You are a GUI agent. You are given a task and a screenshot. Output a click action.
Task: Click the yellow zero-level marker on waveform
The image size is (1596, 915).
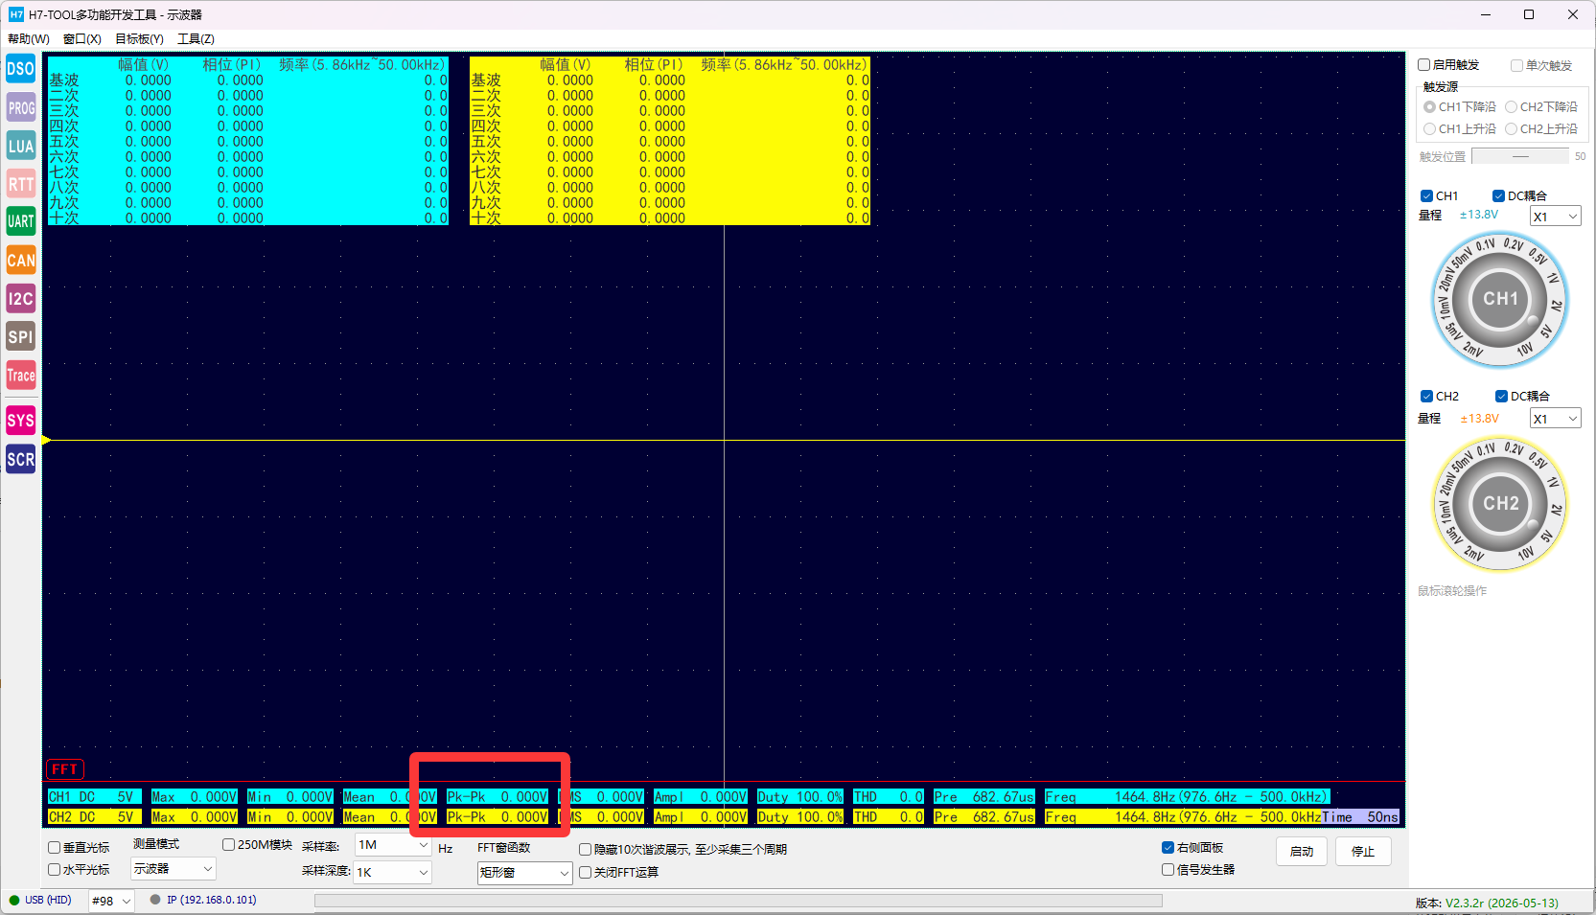pyautogui.click(x=46, y=440)
